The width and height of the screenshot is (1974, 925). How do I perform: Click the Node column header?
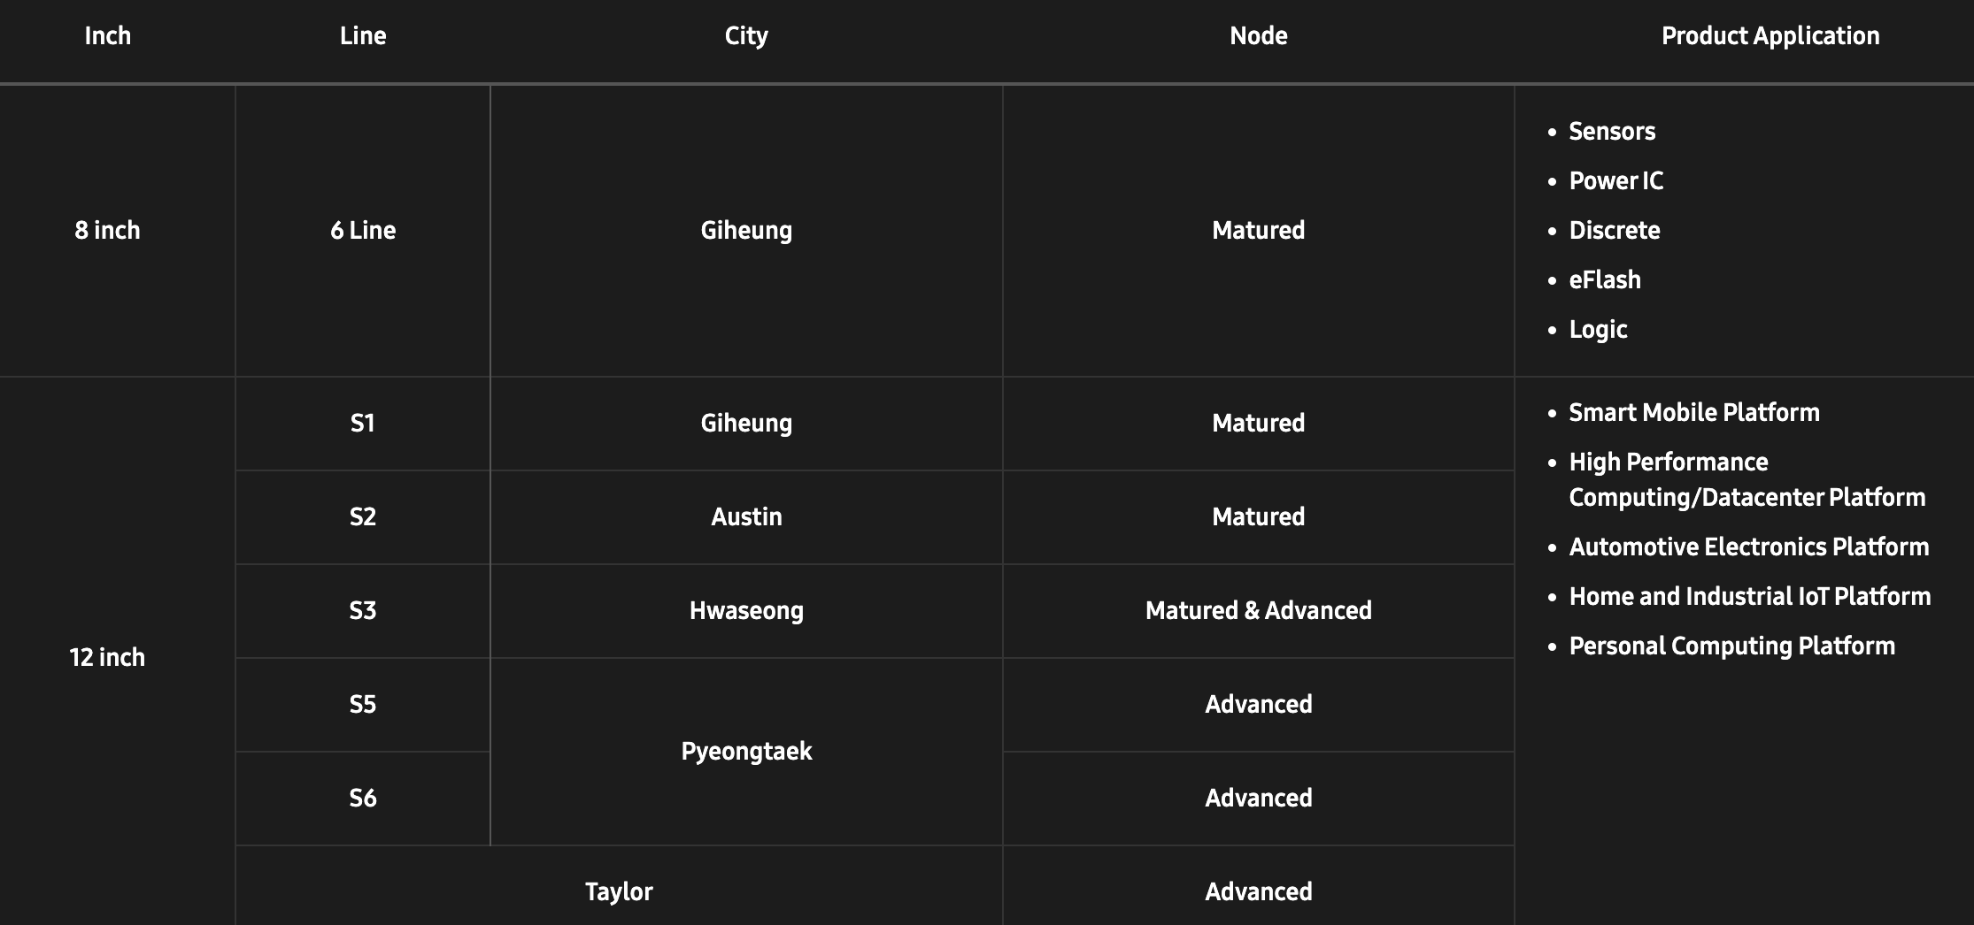[x=1258, y=36]
